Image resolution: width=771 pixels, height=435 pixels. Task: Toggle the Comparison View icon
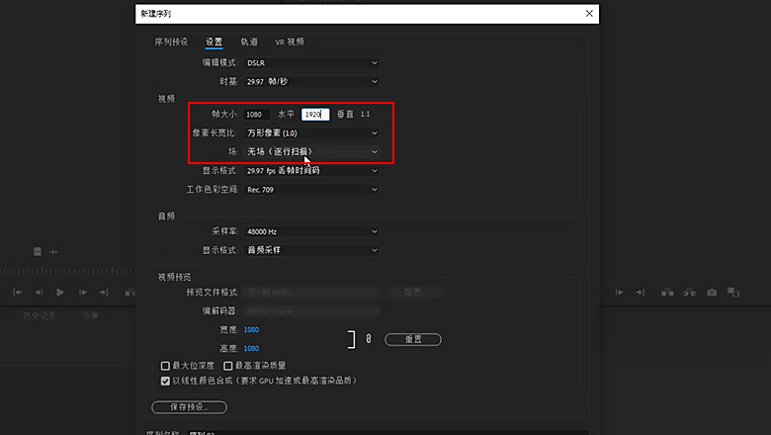click(733, 293)
